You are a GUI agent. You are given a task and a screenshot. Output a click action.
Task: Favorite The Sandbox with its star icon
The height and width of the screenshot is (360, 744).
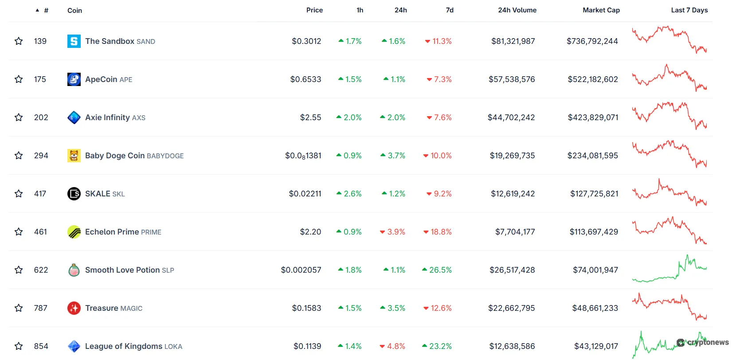click(19, 41)
